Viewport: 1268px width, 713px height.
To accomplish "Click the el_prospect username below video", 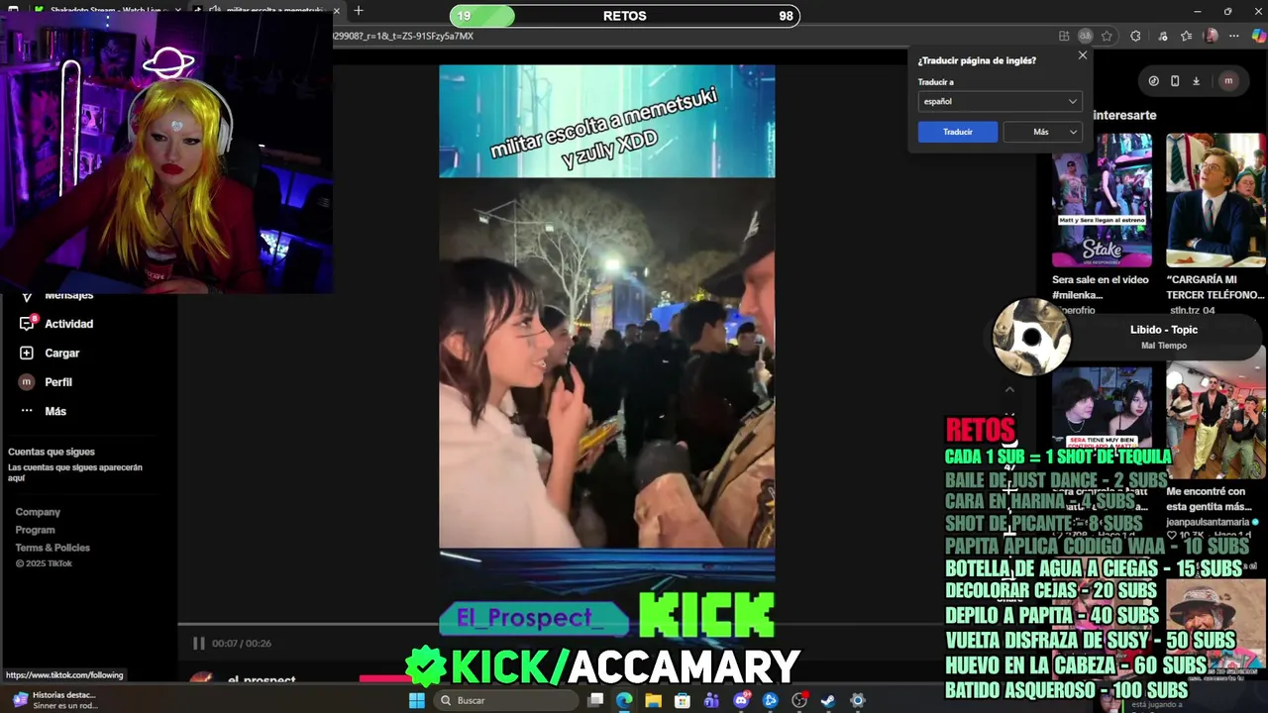I will [262, 681].
